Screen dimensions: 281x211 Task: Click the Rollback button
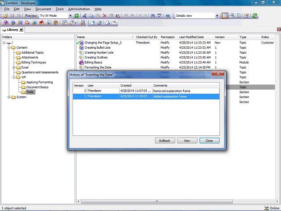[x=165, y=141]
